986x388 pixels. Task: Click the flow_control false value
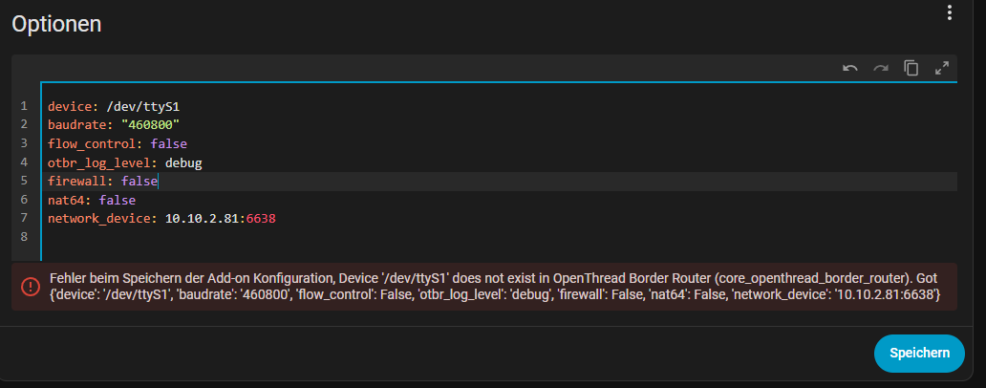tap(169, 144)
